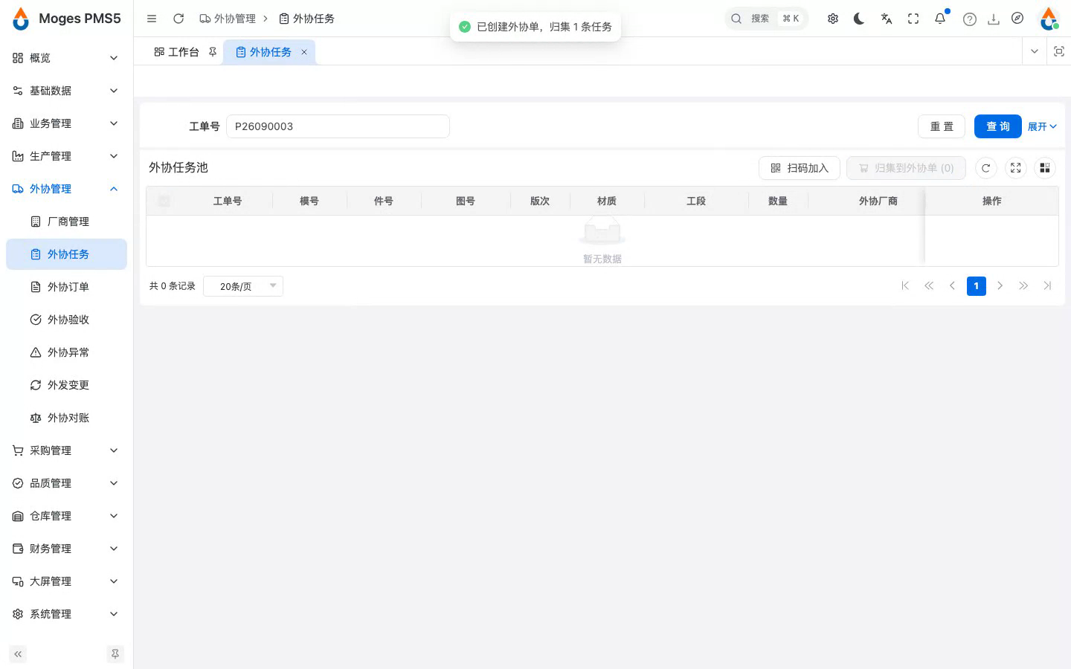Expand the 生产管理 sidebar menu
Image resolution: width=1071 pixels, height=669 pixels.
point(66,156)
